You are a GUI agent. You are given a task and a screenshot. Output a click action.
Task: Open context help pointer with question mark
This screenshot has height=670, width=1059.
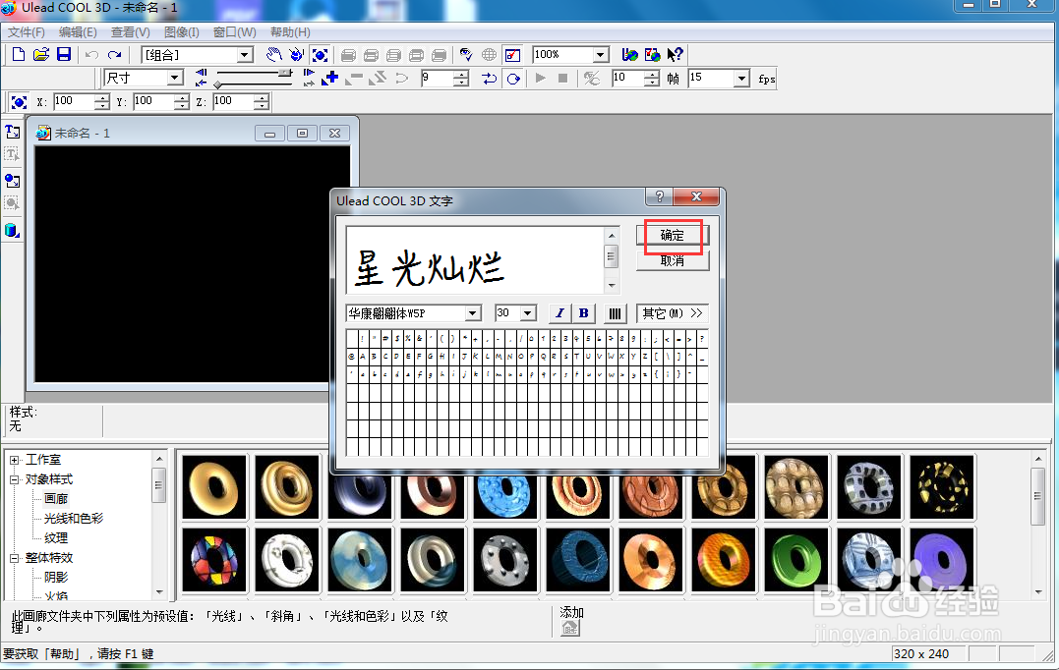[675, 55]
